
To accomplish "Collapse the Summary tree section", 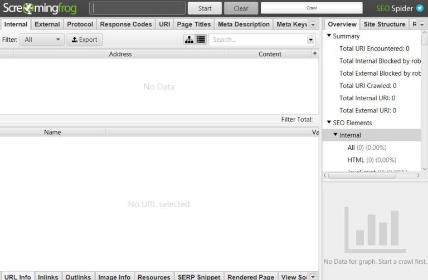I will [x=329, y=36].
